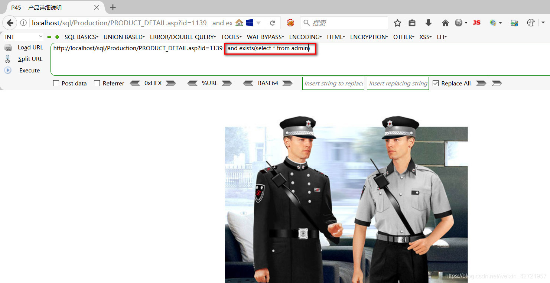The width and height of the screenshot is (550, 283).
Task: Click left arrow before %URL
Action: click(x=192, y=83)
